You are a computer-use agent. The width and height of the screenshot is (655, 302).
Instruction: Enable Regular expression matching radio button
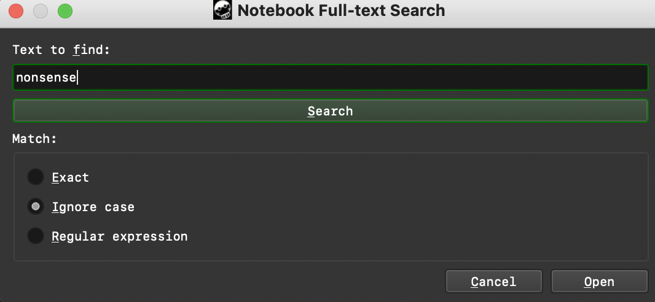pos(36,236)
